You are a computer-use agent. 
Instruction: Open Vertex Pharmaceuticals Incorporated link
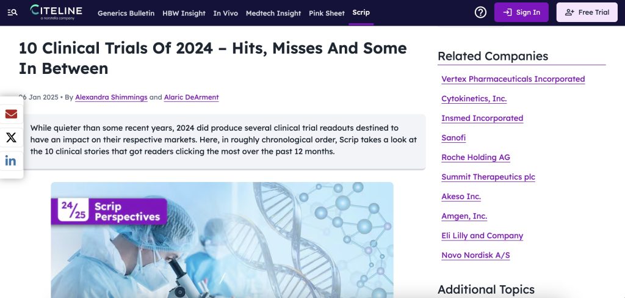(x=513, y=79)
